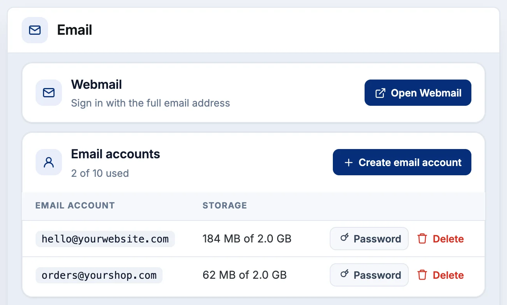This screenshot has height=305, width=507.
Task: Change password for orders@yourshop.com
Action: pos(369,275)
